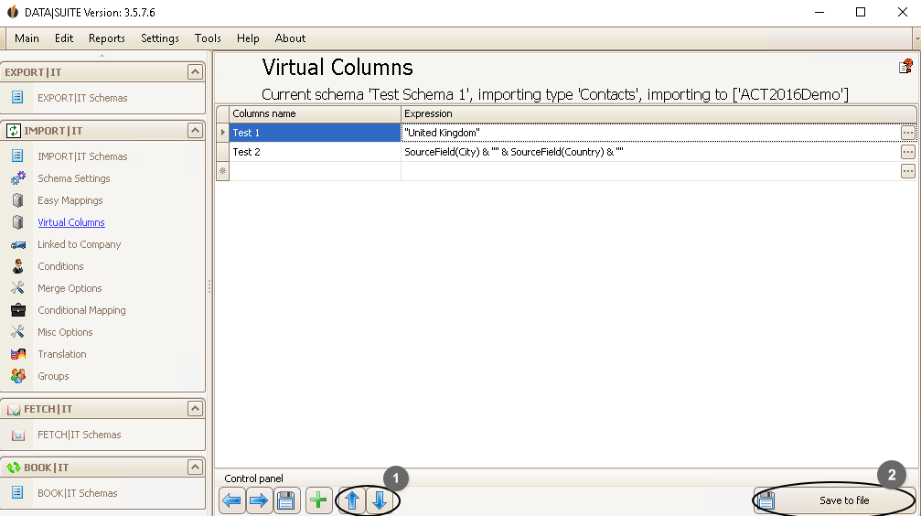Open EXPORT|IT Schemas link

82,98
